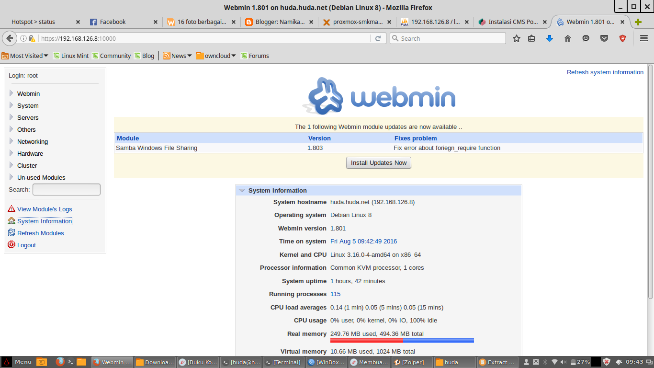The image size is (654, 368).
Task: Expand the Hardware category
Action: 11,153
